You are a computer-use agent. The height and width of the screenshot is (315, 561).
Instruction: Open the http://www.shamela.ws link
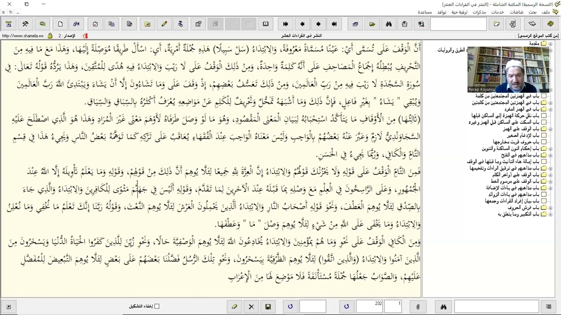point(23,36)
